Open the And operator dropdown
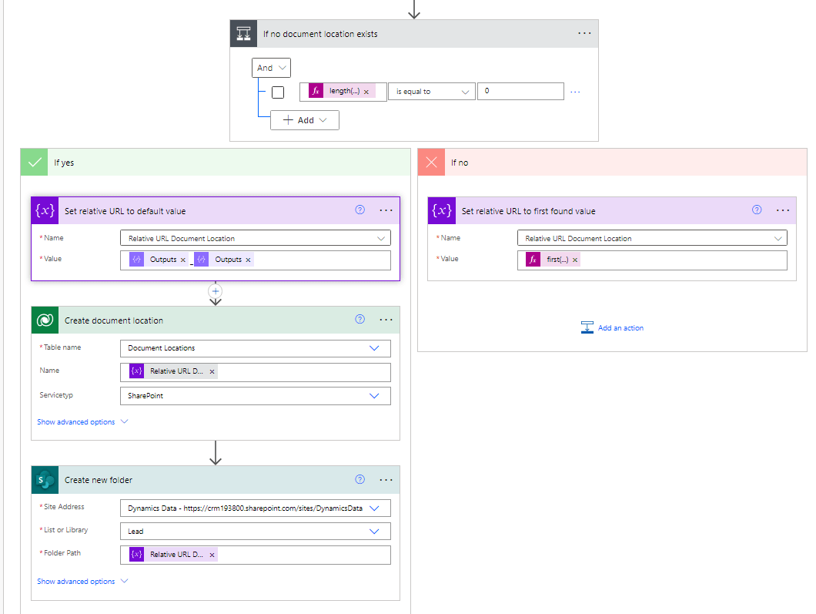The height and width of the screenshot is (614, 816). coord(271,68)
